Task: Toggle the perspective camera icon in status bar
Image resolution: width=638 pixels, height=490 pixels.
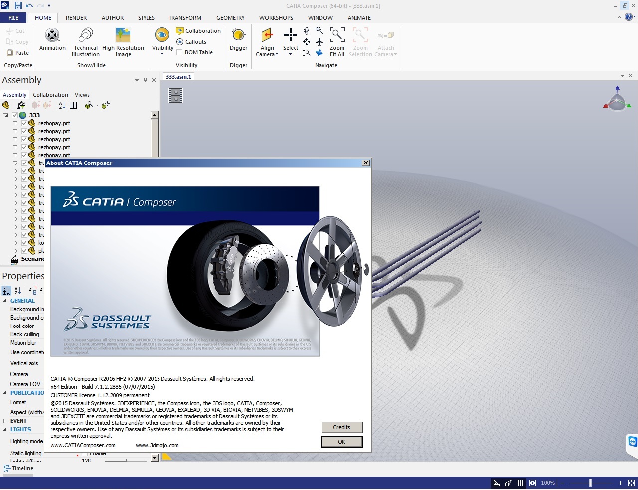Action: [508, 483]
